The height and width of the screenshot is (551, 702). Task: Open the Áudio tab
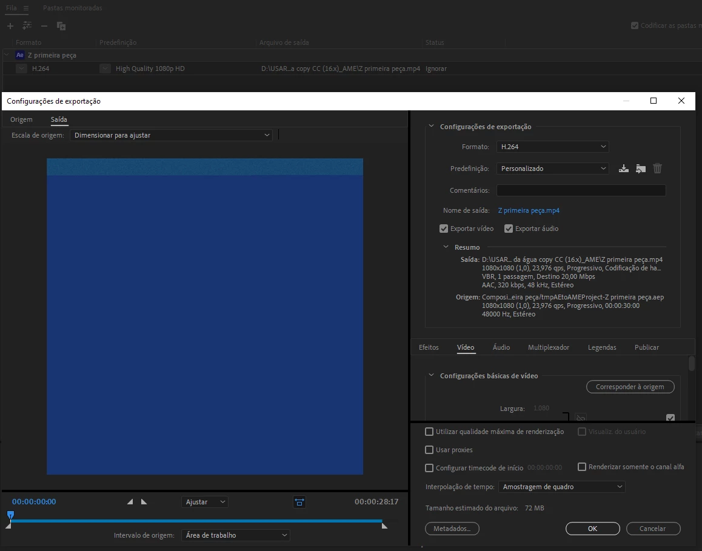[501, 347]
